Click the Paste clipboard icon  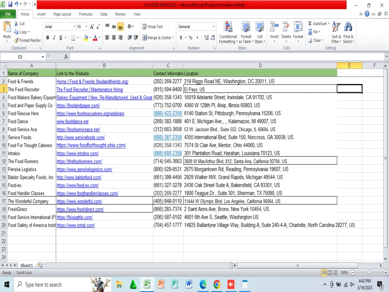(7, 27)
